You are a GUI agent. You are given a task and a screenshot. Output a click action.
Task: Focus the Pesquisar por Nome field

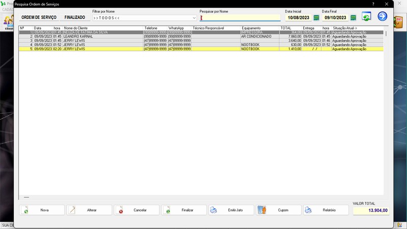click(240, 18)
